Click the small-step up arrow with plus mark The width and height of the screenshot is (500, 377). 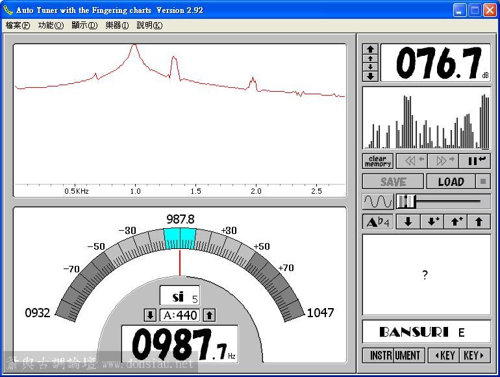[x=455, y=222]
